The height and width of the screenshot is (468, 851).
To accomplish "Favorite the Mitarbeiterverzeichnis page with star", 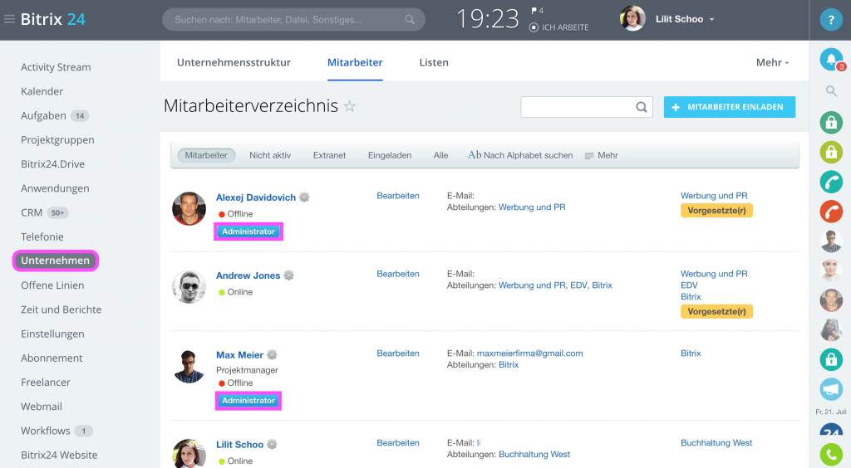I will (350, 106).
